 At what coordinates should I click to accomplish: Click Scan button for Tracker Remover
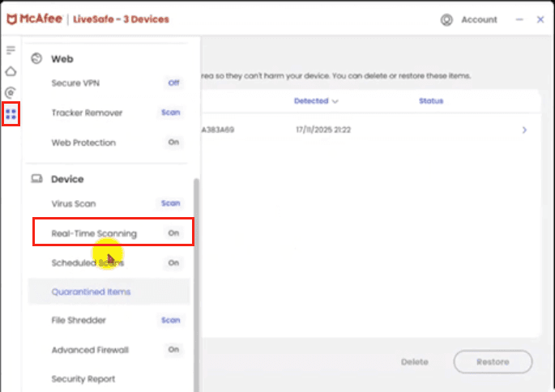(x=171, y=113)
